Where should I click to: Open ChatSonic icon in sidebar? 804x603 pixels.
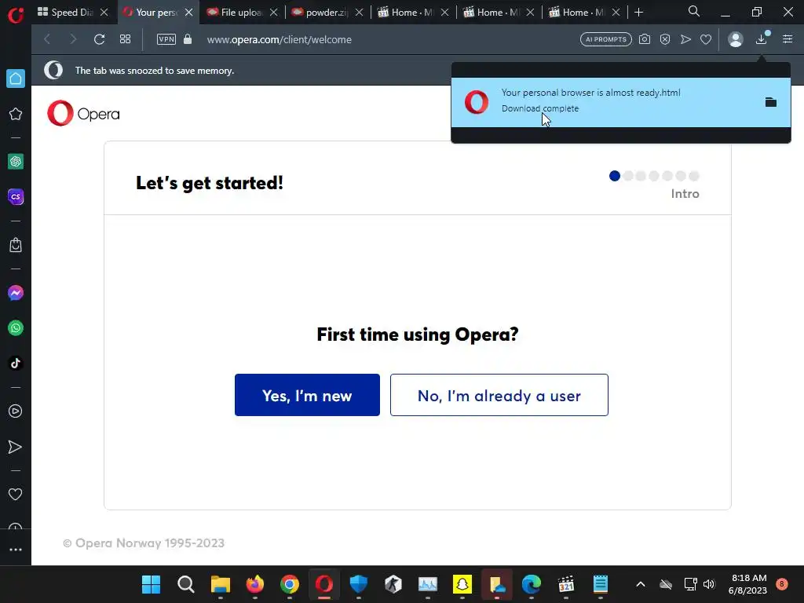pyautogui.click(x=16, y=196)
